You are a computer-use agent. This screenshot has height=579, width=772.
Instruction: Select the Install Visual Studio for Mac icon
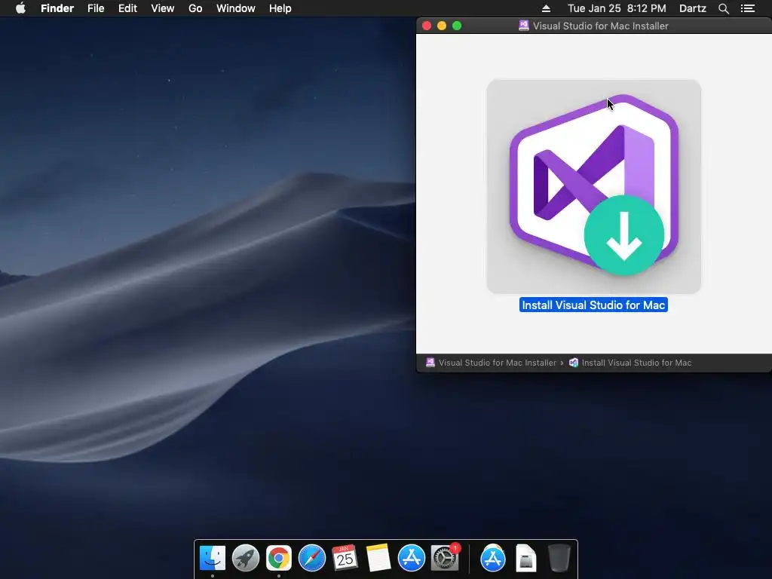[594, 187]
